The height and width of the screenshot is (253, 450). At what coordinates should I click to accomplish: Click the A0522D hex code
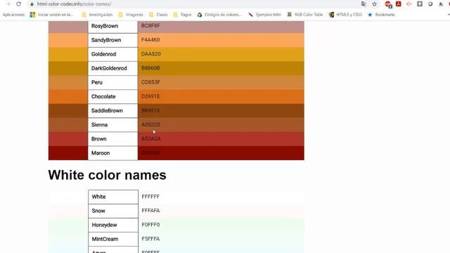(x=151, y=124)
